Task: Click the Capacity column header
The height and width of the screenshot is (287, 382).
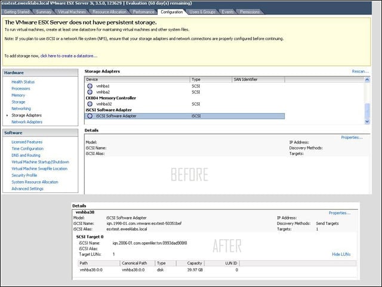Action: [x=190, y=263]
